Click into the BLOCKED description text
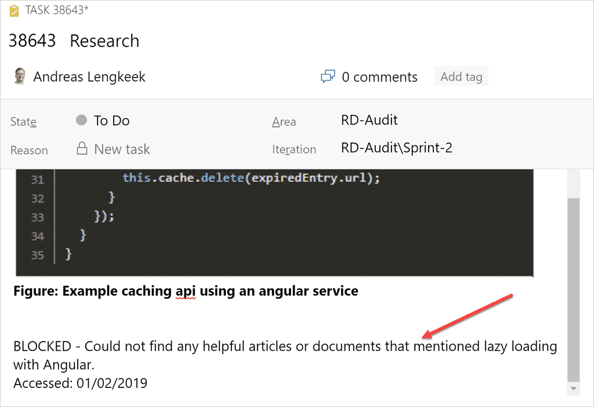The image size is (594, 407). pos(284,347)
